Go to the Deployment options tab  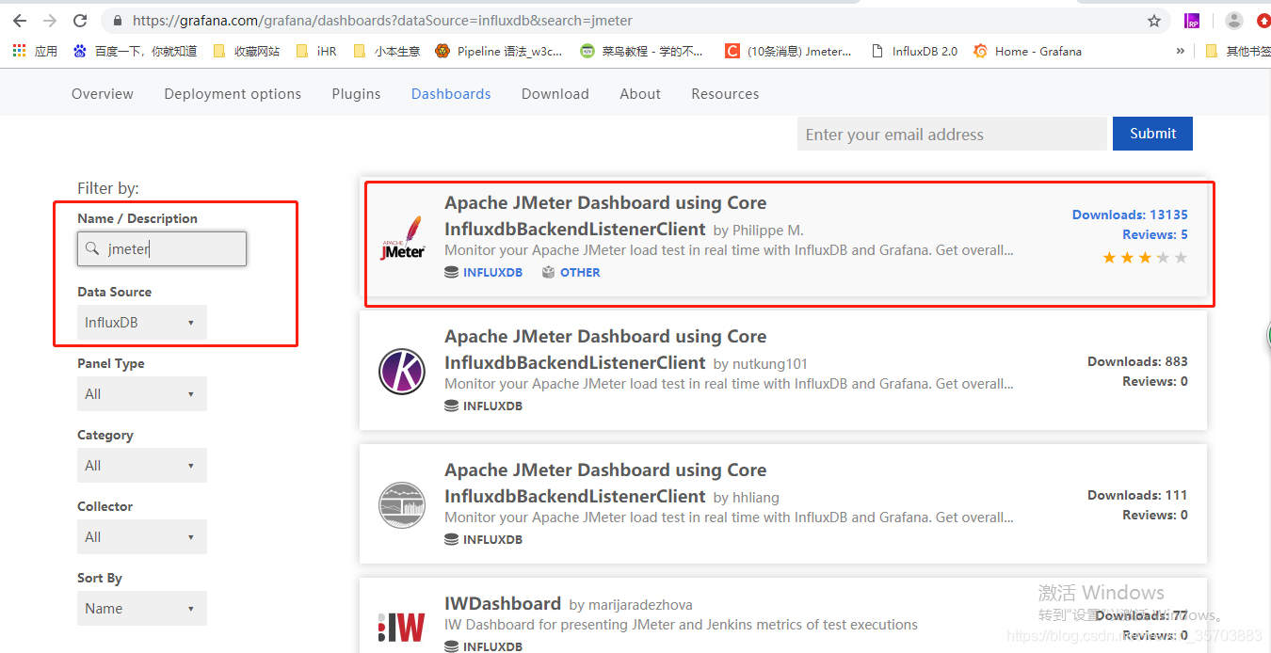click(x=233, y=94)
